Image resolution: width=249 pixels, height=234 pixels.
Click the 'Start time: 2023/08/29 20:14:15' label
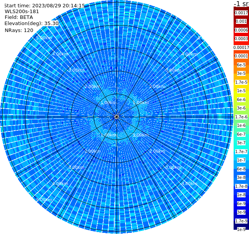pos(44,6)
